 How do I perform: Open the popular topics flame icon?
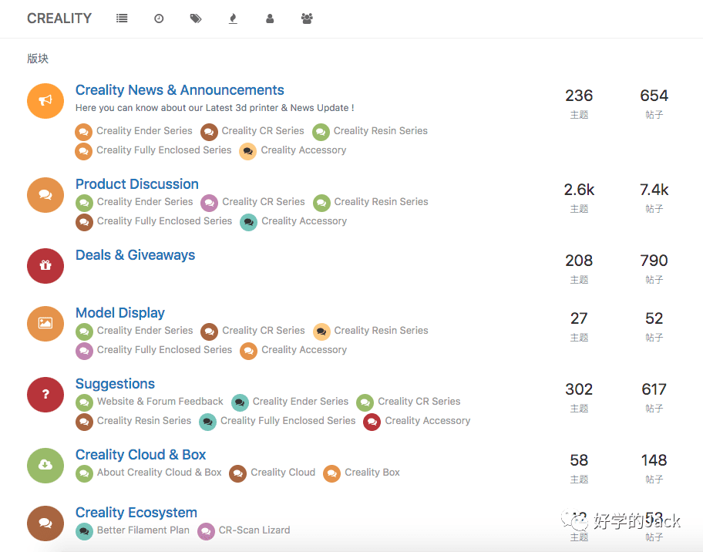pos(233,19)
